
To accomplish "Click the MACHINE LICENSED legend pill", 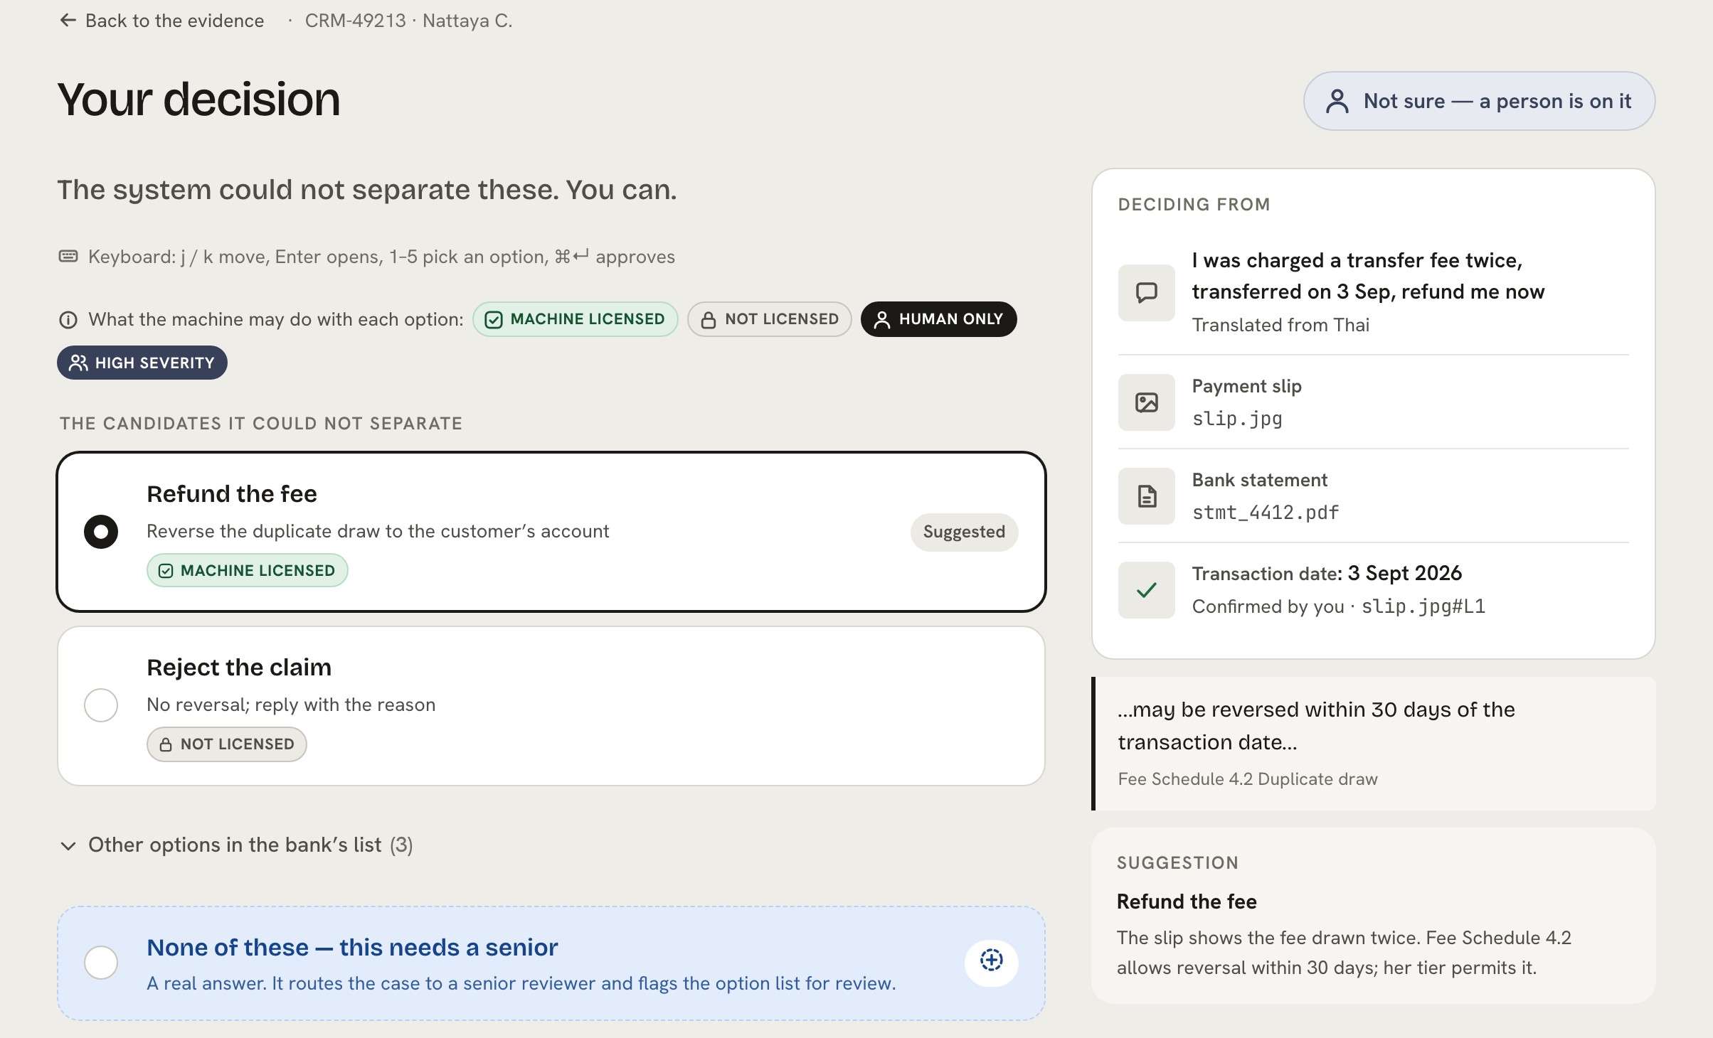I will click(575, 319).
